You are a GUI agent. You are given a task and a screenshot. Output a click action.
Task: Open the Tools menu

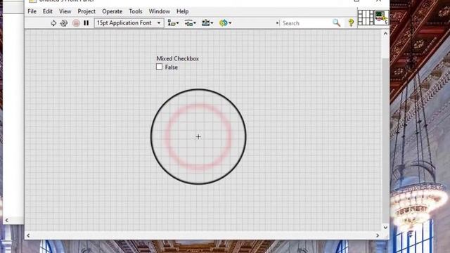[x=136, y=11]
